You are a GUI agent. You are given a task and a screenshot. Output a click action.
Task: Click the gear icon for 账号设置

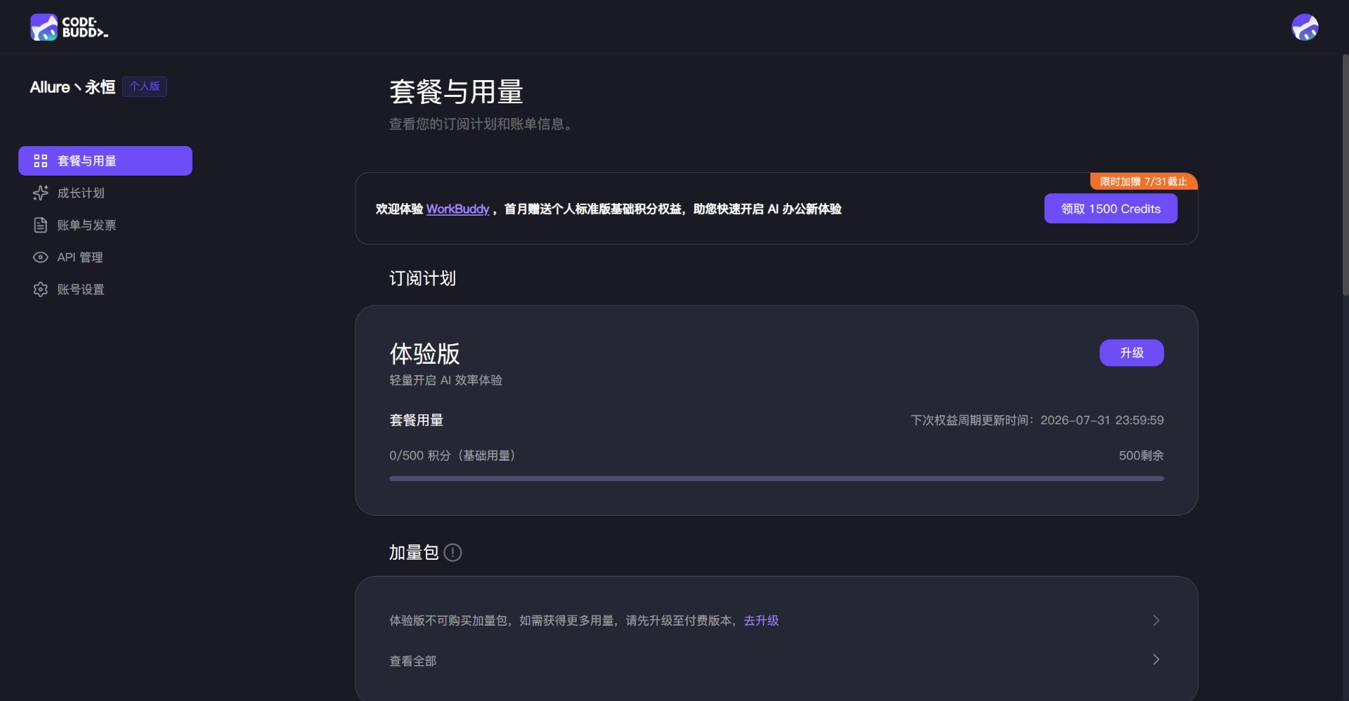click(41, 289)
